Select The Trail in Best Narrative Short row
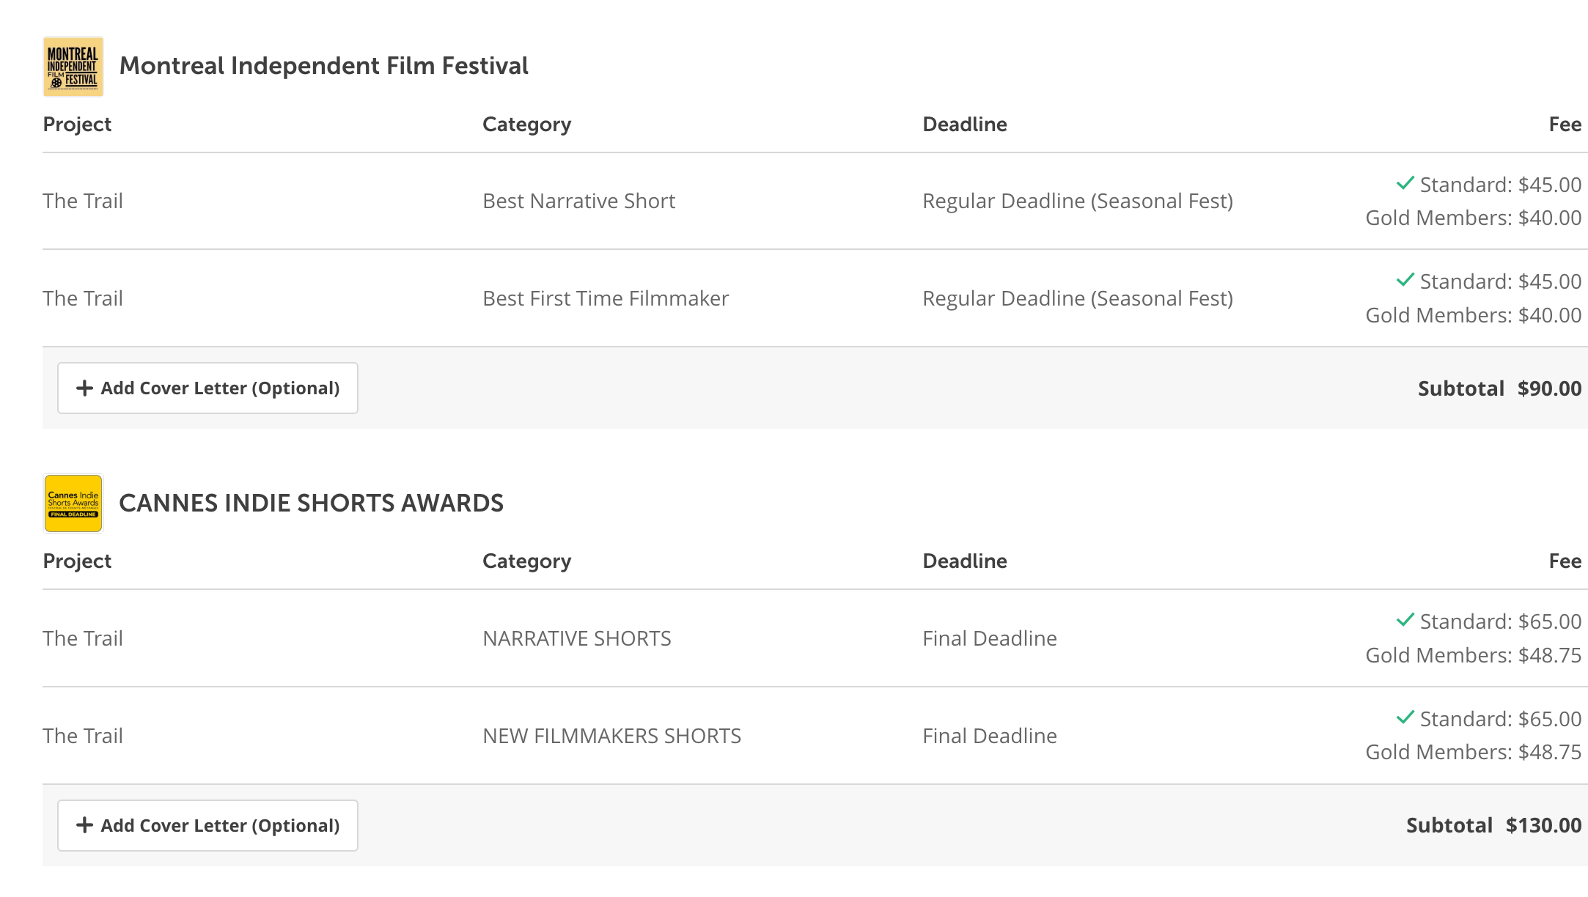 coord(83,202)
